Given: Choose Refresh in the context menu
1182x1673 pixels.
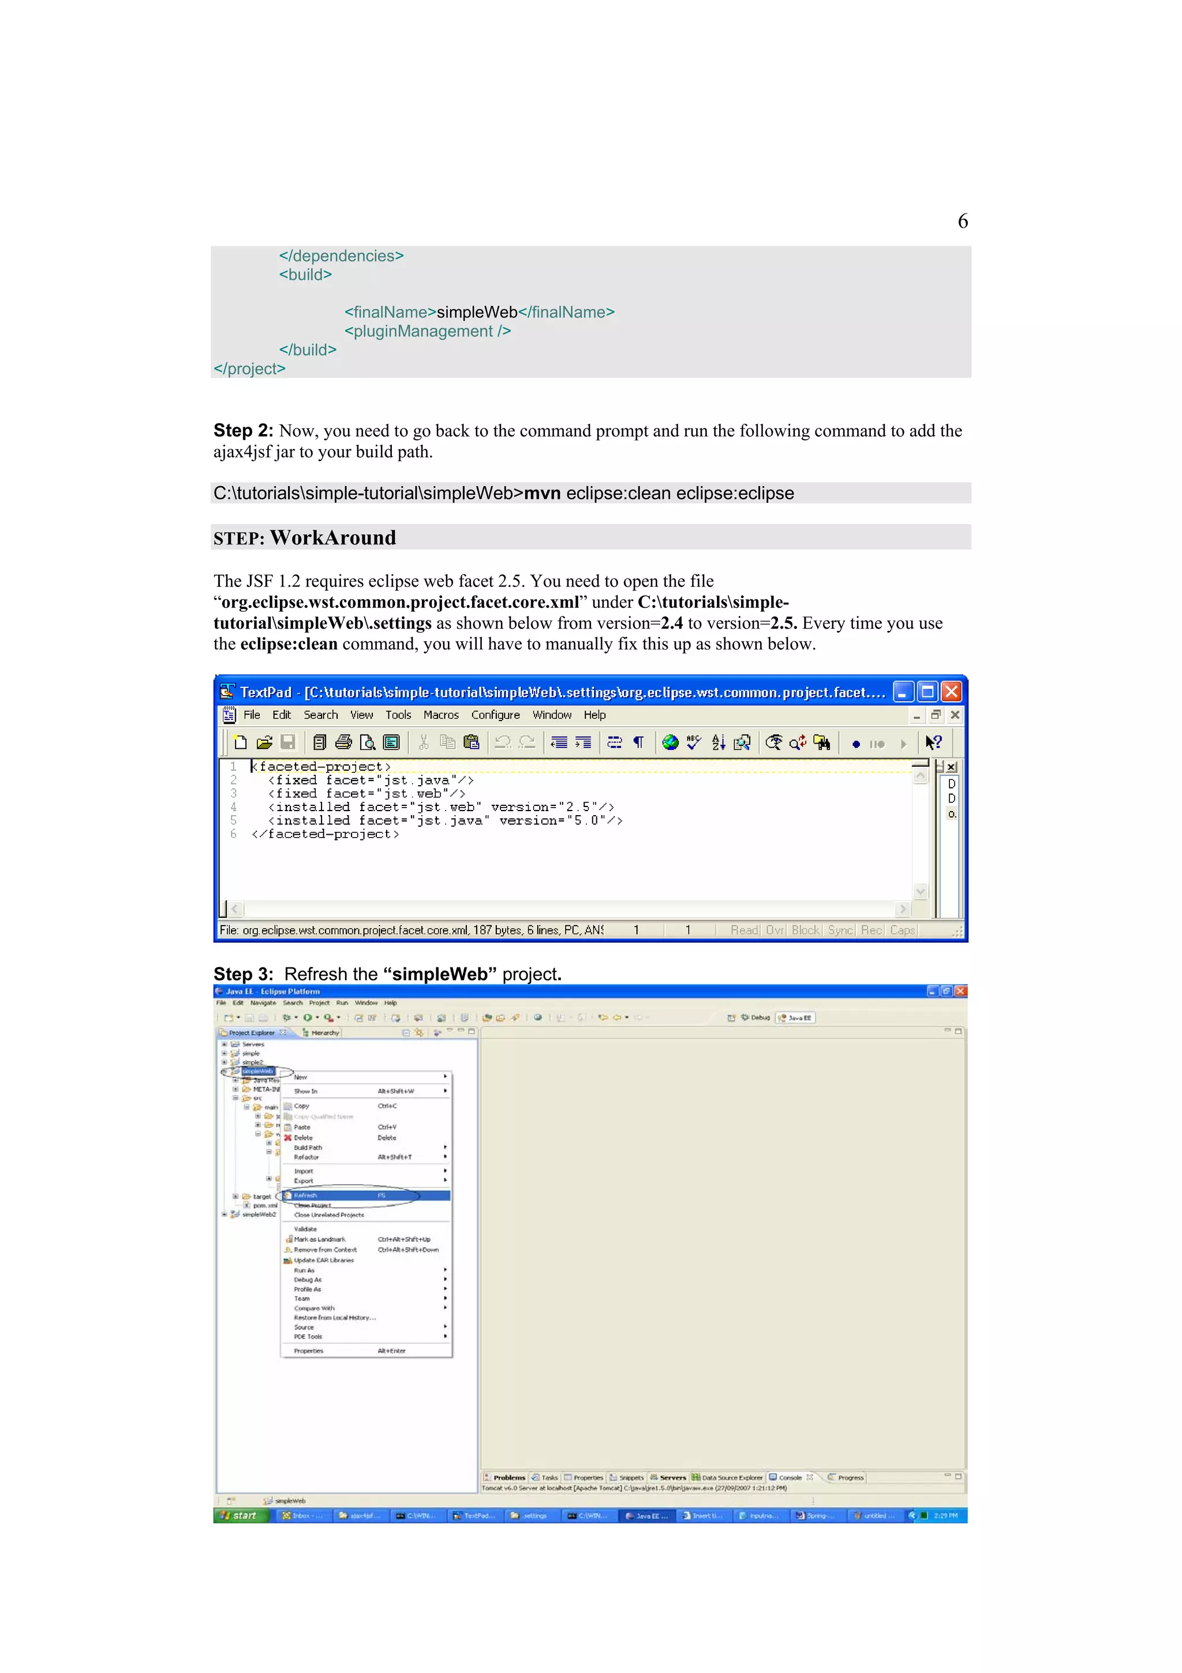Looking at the screenshot, I should click(x=366, y=1196).
